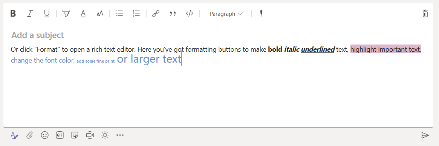Open the font size options
This screenshot has width=439, height=146.
[100, 14]
